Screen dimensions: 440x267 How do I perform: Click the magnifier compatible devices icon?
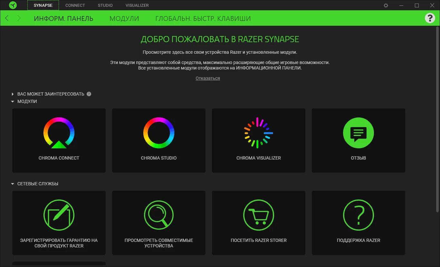tap(159, 215)
